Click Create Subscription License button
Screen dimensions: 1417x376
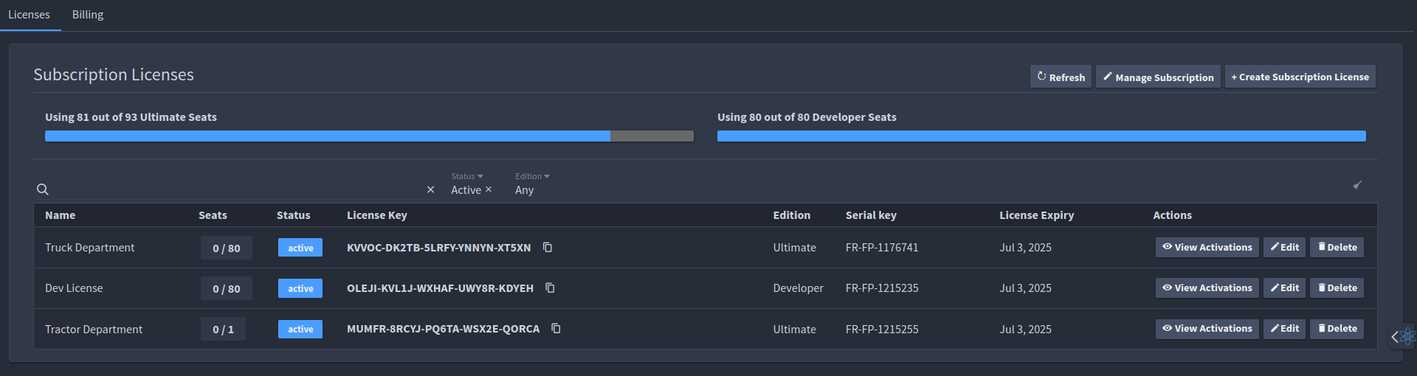(x=1300, y=77)
